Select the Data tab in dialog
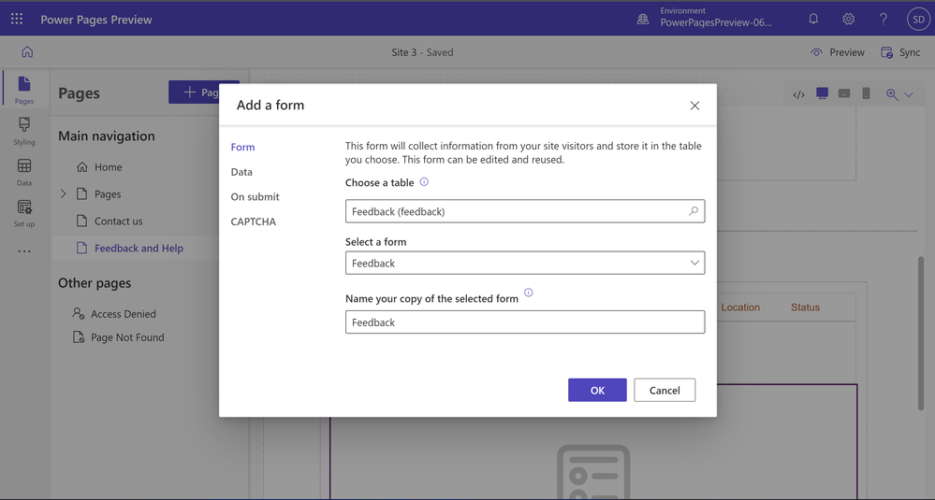The image size is (935, 500). (241, 172)
